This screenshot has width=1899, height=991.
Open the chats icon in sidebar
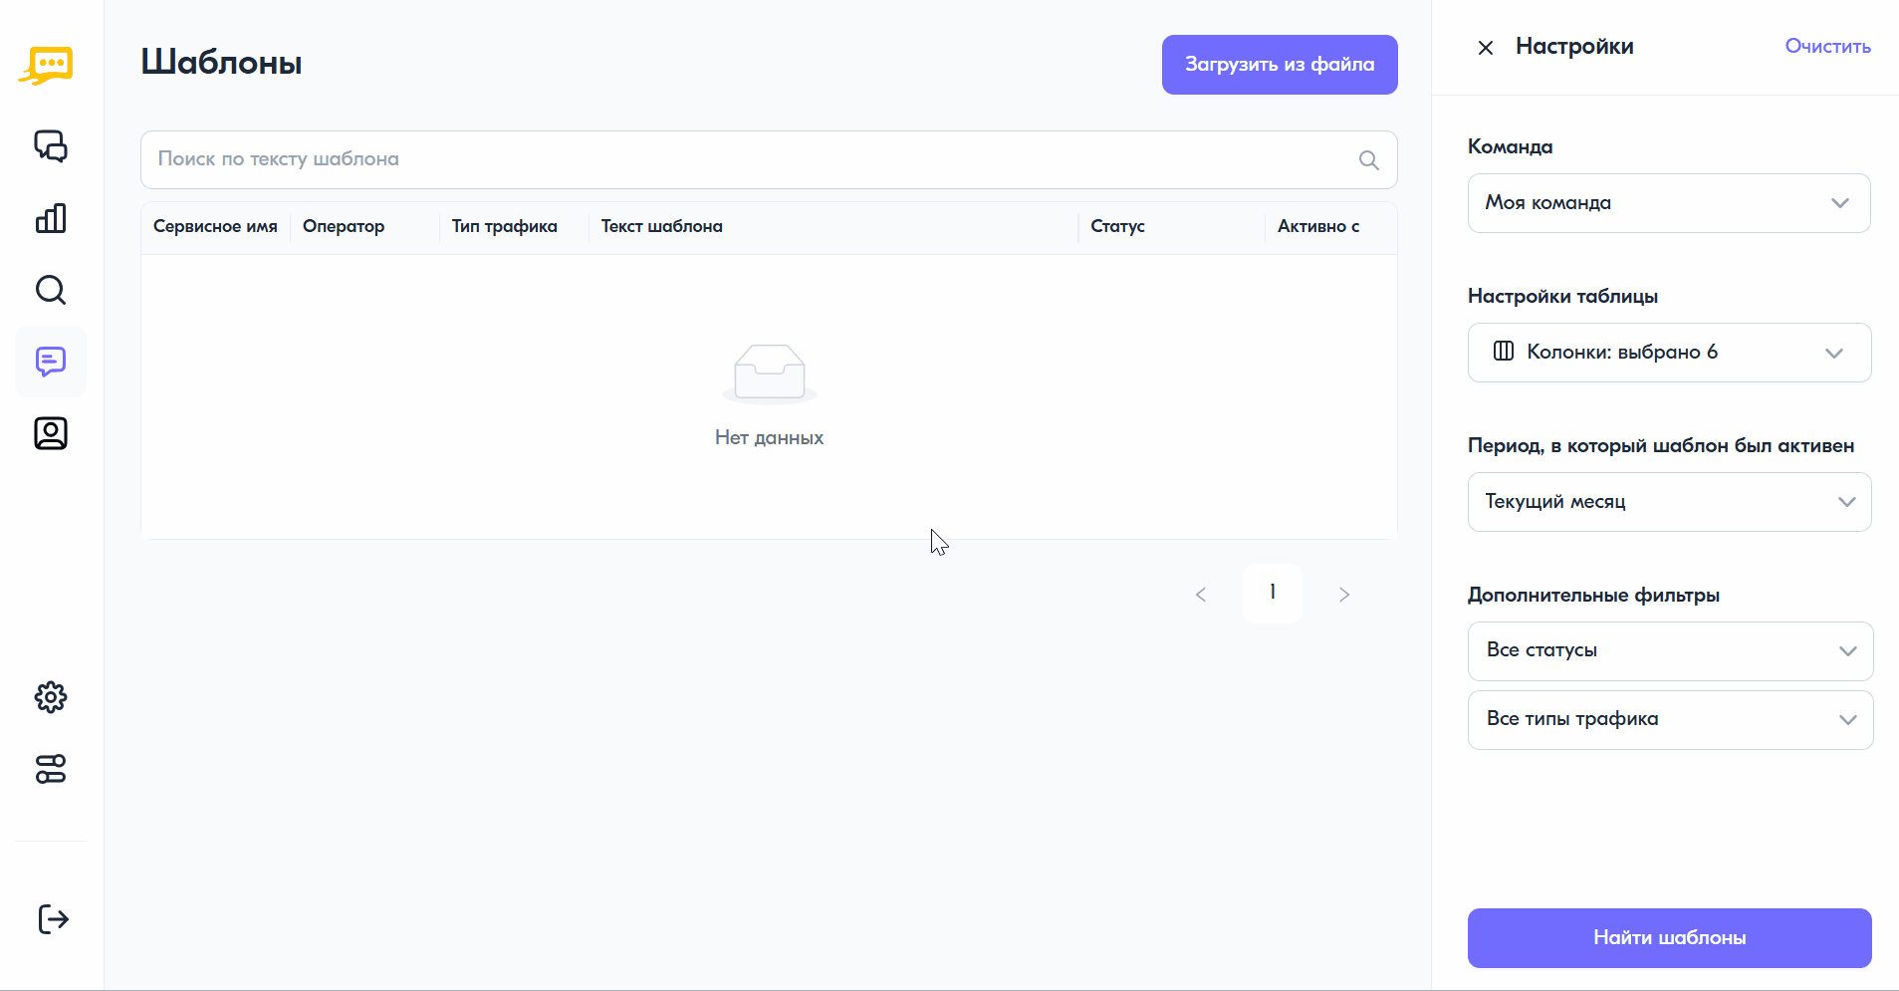[x=51, y=146]
